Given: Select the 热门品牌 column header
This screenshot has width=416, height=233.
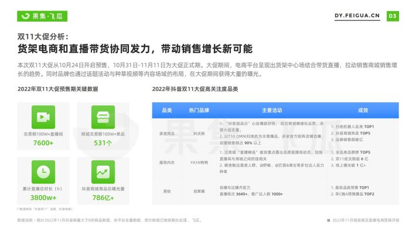Looking at the screenshot, I should 199,110.
